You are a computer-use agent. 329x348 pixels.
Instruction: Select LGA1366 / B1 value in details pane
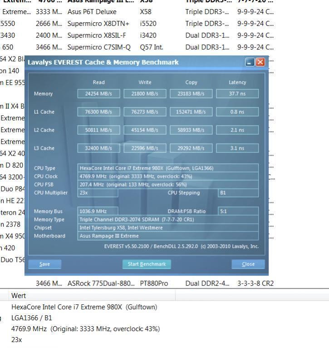(32, 318)
